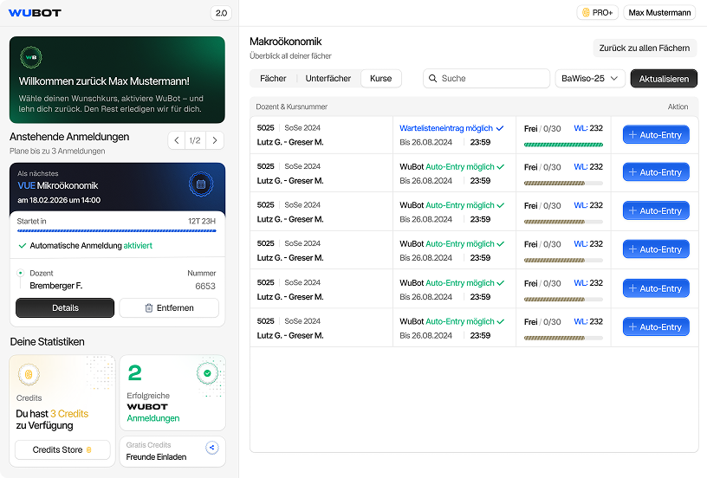Click the Dozent & Kursnummer column header
Viewport: 707px width, 478px height.
click(x=291, y=107)
